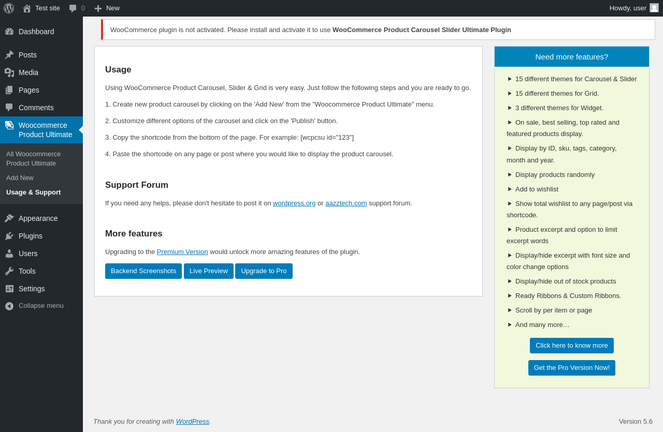Click the New label in admin bar

(x=113, y=8)
